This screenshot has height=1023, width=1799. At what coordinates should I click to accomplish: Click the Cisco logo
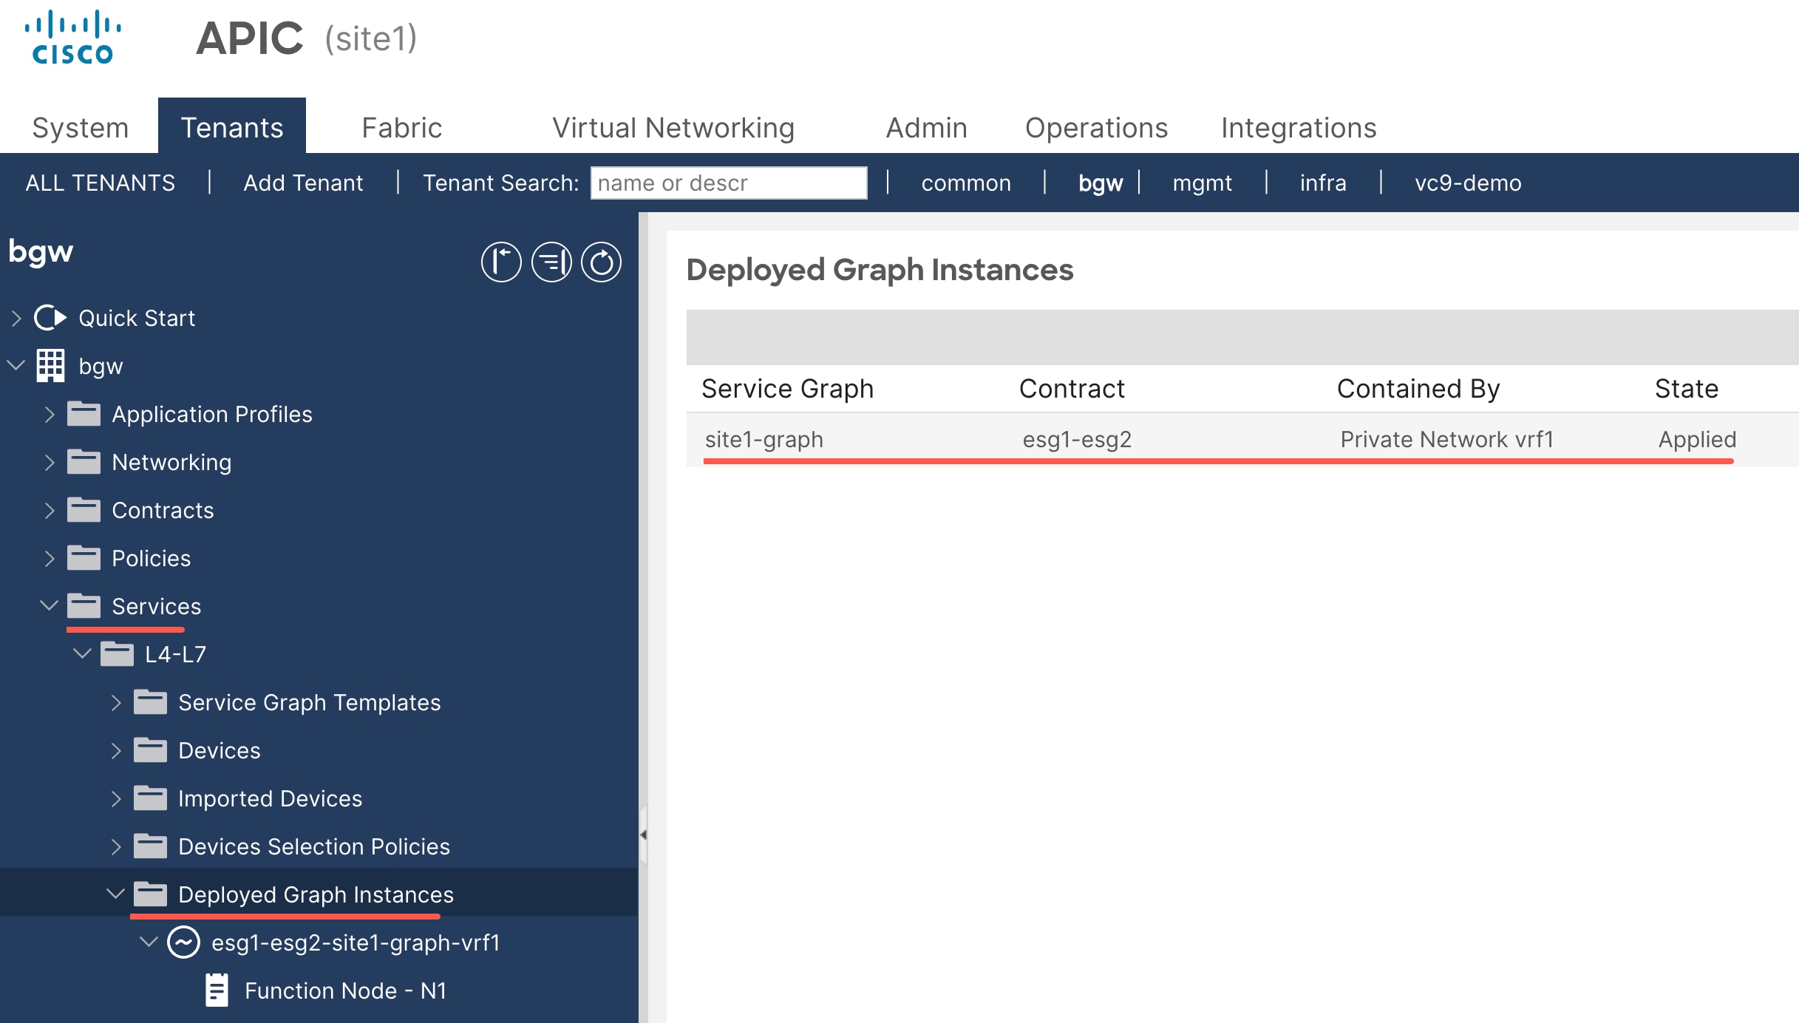(x=72, y=38)
